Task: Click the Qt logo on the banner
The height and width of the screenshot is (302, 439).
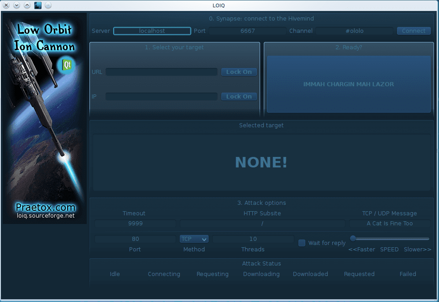Action: 68,65
